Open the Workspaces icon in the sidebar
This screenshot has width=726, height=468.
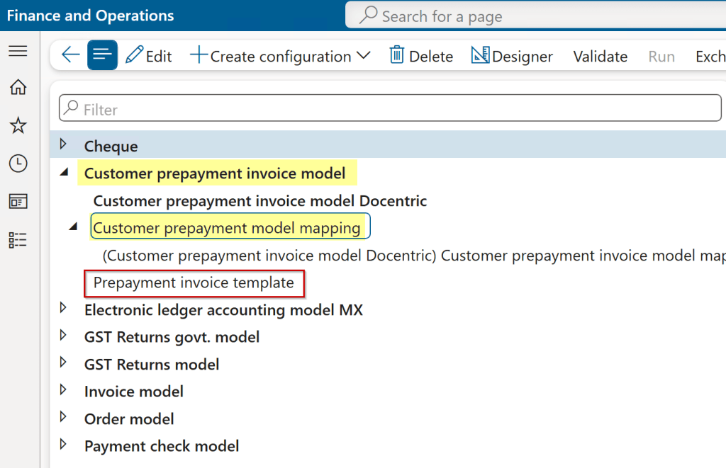[18, 201]
